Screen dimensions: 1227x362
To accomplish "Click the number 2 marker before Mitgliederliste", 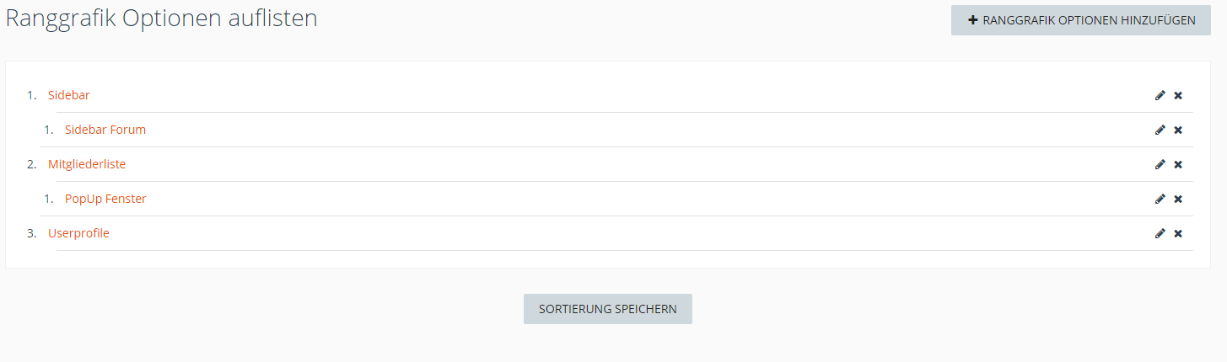I will pos(31,164).
